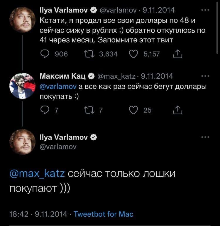The image size is (220, 226).
Task: Open Varlamov's avatar on the main tweet
Action: (23, 142)
